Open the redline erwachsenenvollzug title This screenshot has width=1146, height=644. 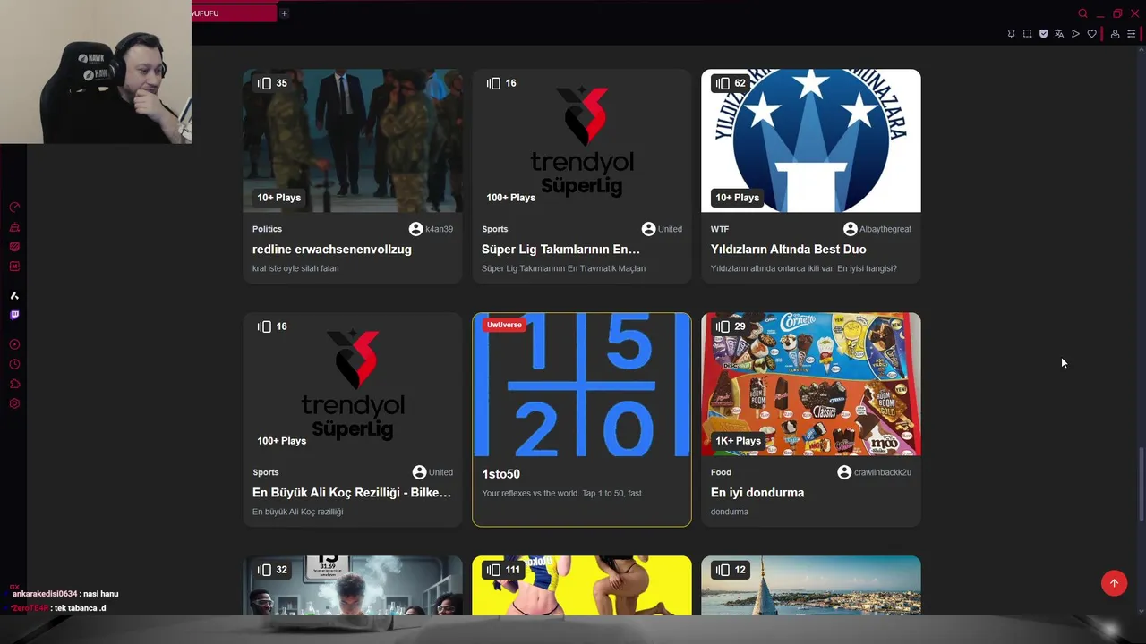pyautogui.click(x=332, y=250)
